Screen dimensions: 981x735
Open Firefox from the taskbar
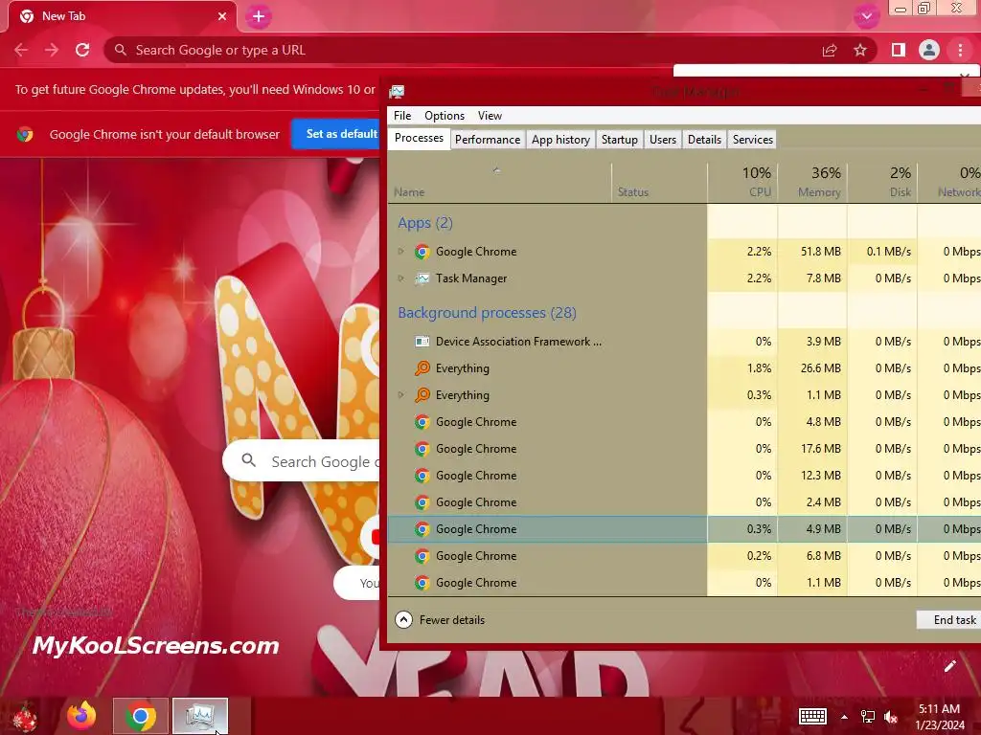[82, 716]
